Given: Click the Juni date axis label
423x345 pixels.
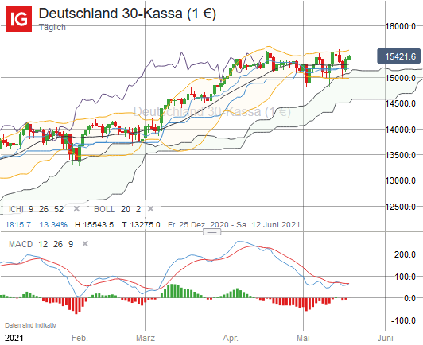Looking at the screenshot, I should (385, 338).
